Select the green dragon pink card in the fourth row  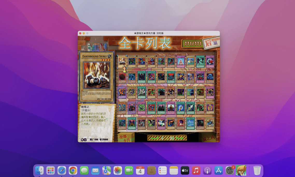(142, 108)
